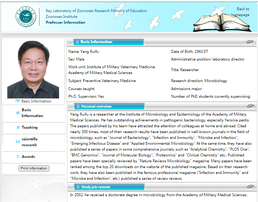Screen dimensions: 258x202
Task: Click the paperclip icon on Basic Information bar
Action: point(250,42)
